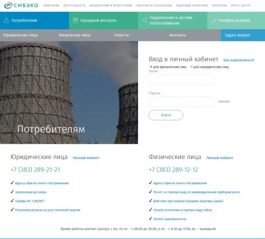This screenshot has height=239, width=265.
Task: Go to the Новости section
Action: click(x=121, y=35)
